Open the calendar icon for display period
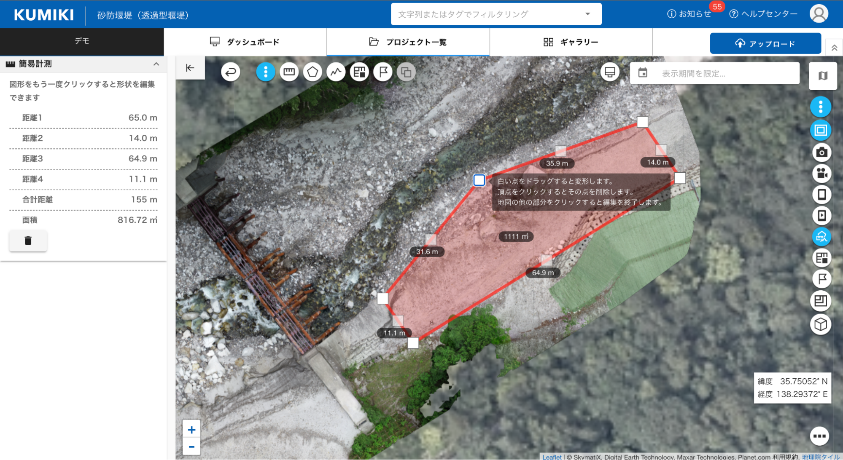The height and width of the screenshot is (460, 843). click(x=643, y=73)
